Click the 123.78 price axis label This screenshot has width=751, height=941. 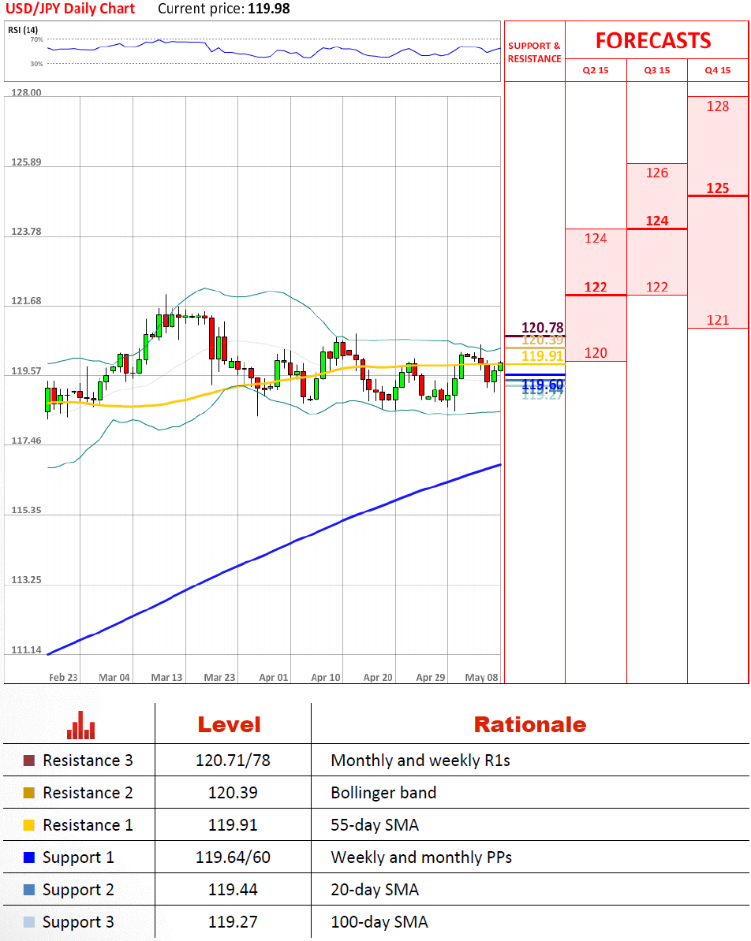pyautogui.click(x=27, y=232)
